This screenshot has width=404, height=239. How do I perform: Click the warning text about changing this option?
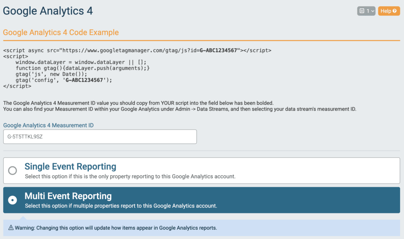coord(116,228)
